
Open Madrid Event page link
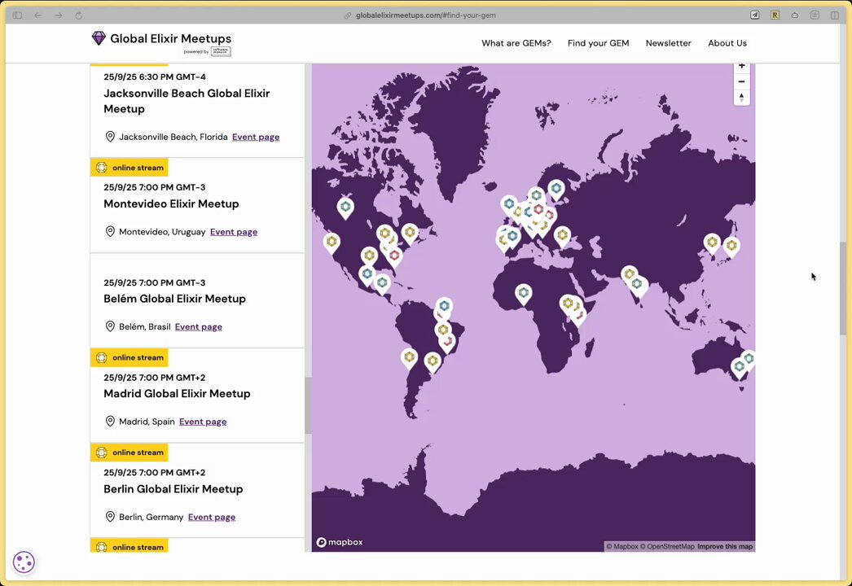coord(203,422)
